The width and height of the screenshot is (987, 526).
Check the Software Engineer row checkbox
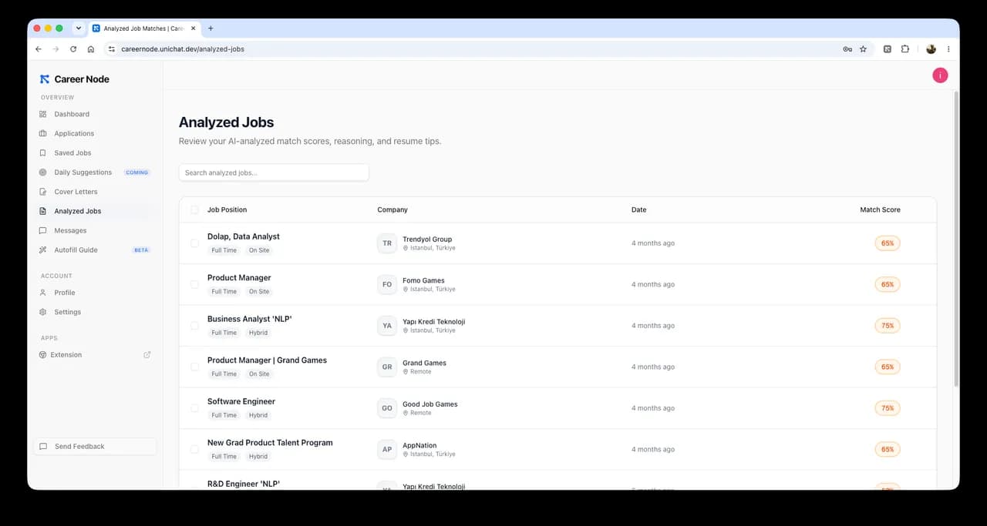[194, 408]
